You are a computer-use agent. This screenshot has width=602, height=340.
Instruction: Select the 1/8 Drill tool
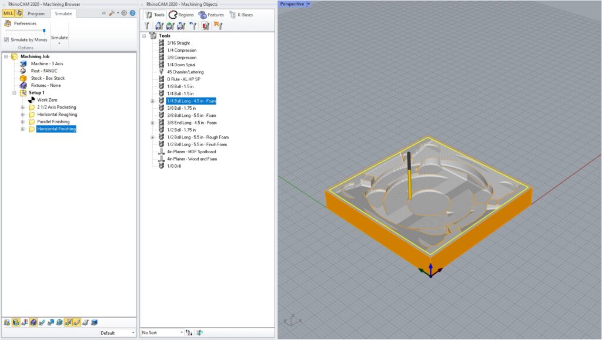[x=173, y=166]
